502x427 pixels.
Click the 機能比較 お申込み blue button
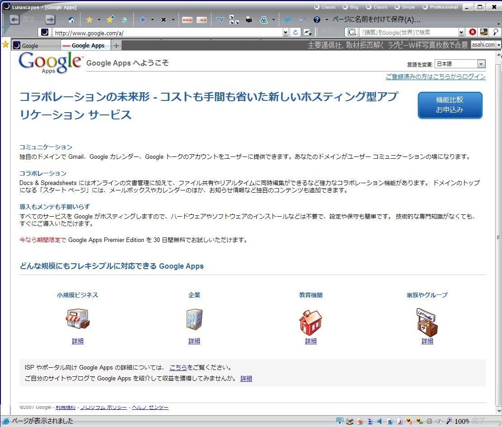(x=450, y=105)
